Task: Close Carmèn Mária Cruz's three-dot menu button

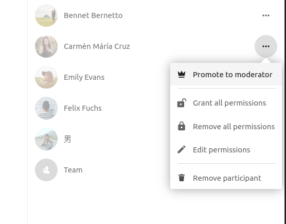Action: click(266, 46)
